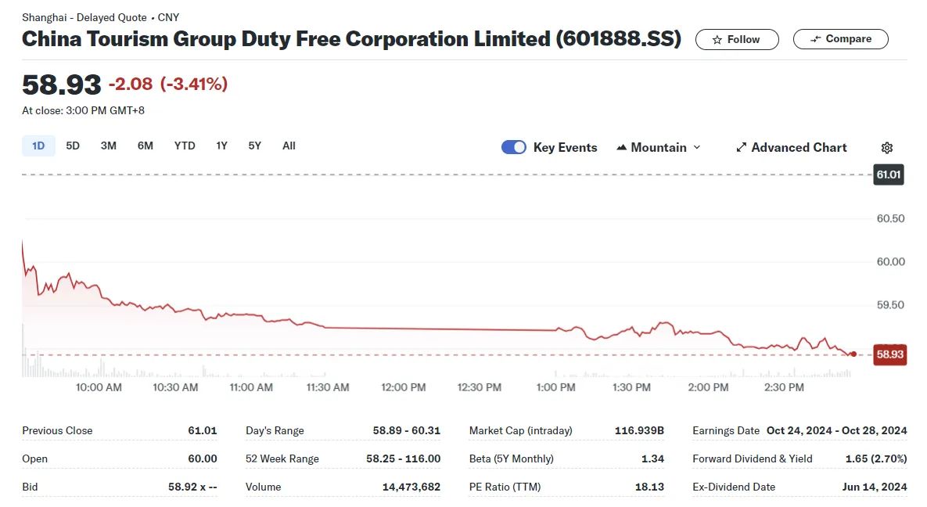Click the At close time text

(x=84, y=110)
